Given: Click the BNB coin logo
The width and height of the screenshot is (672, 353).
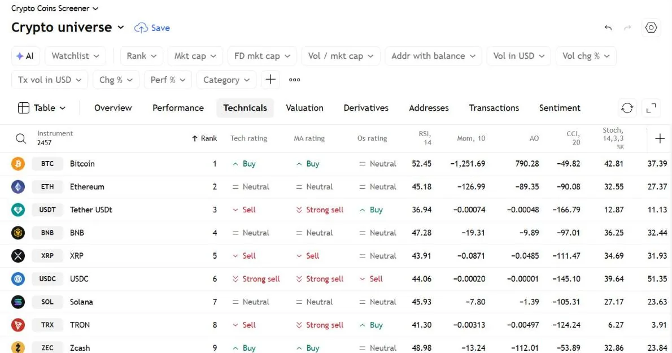Looking at the screenshot, I should [x=18, y=233].
